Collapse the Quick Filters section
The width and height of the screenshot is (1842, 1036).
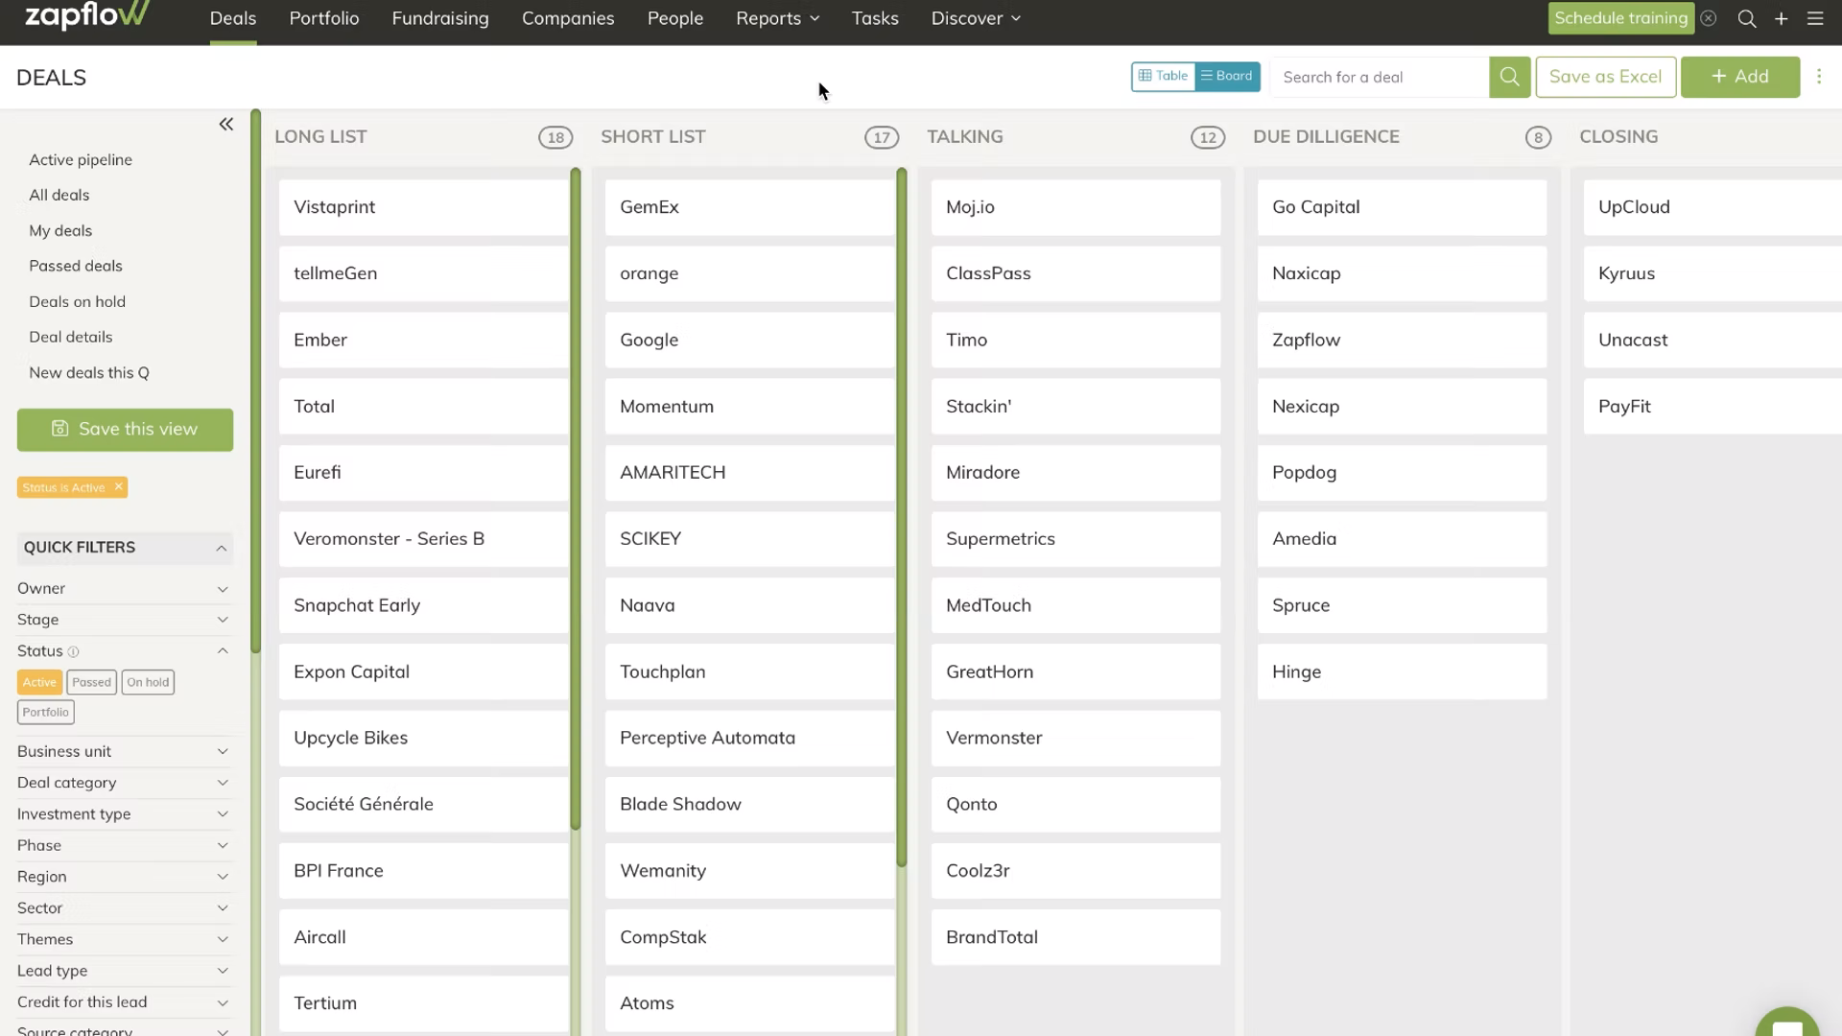[125, 548]
